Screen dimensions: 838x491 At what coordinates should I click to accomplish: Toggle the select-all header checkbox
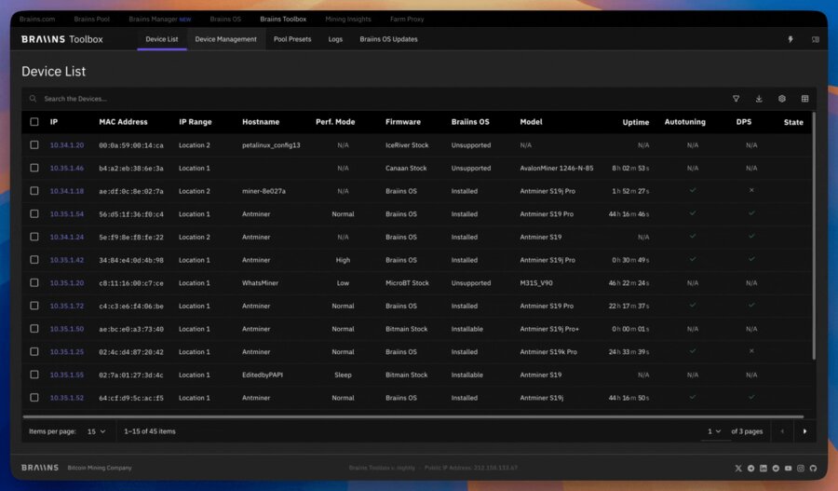click(x=34, y=122)
